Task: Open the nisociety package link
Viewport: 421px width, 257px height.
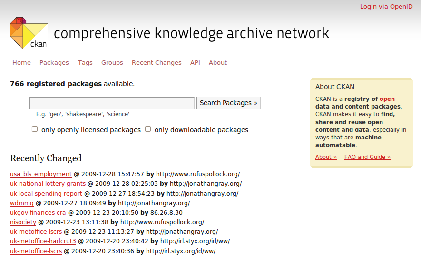Action: click(23, 222)
